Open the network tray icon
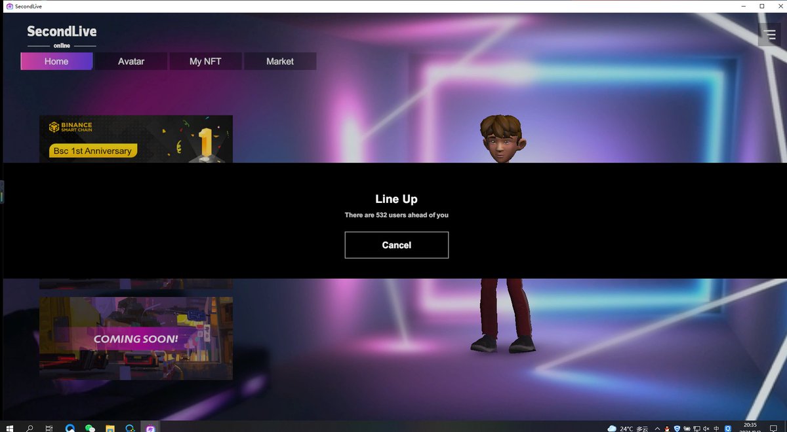Screen dimensions: 787x432 pos(696,429)
